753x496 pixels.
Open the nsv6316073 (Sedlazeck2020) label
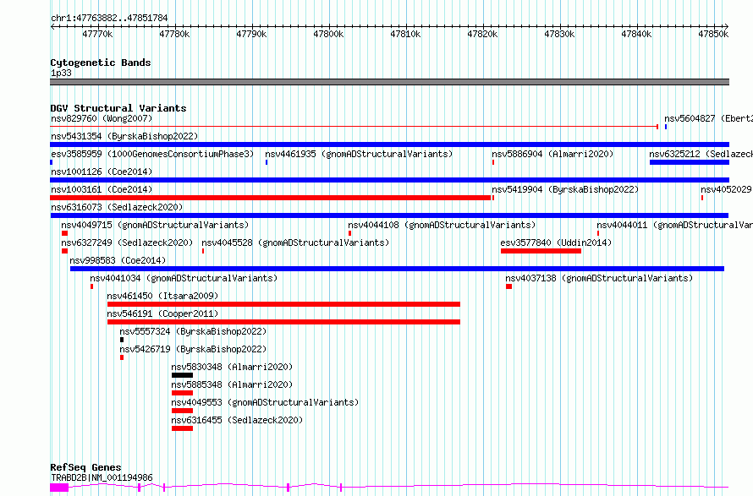(117, 207)
